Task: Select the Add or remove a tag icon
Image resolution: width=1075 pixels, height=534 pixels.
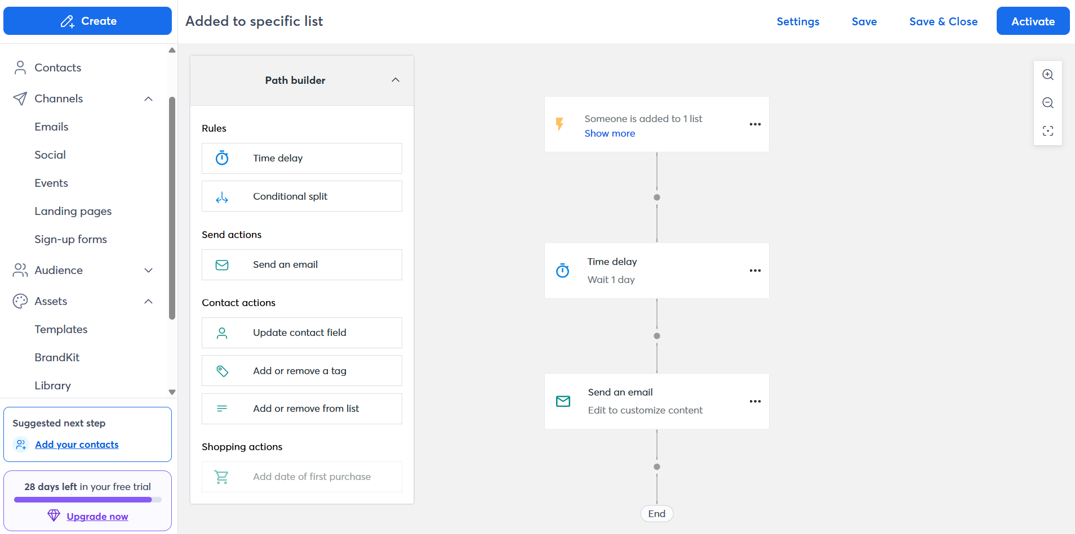Action: (x=222, y=370)
